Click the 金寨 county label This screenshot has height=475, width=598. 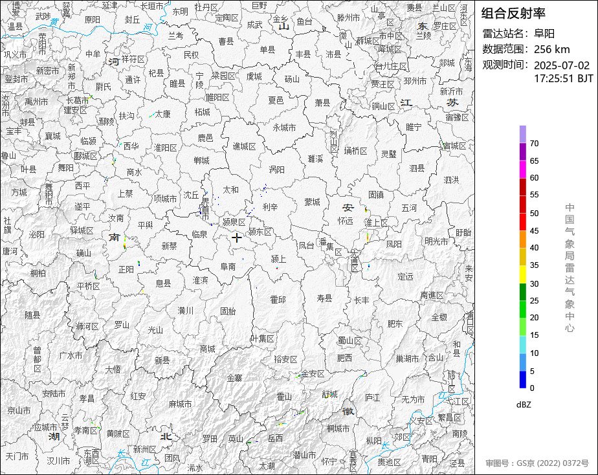(x=234, y=378)
